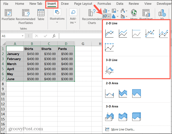Open the File tab
Image resolution: width=172 pixels, height=134 pixels.
(6, 4)
